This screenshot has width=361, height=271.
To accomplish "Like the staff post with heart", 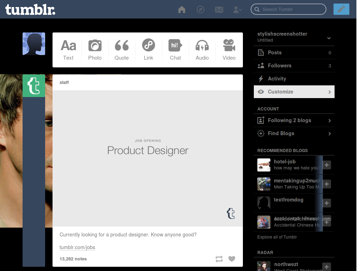I will click(232, 259).
